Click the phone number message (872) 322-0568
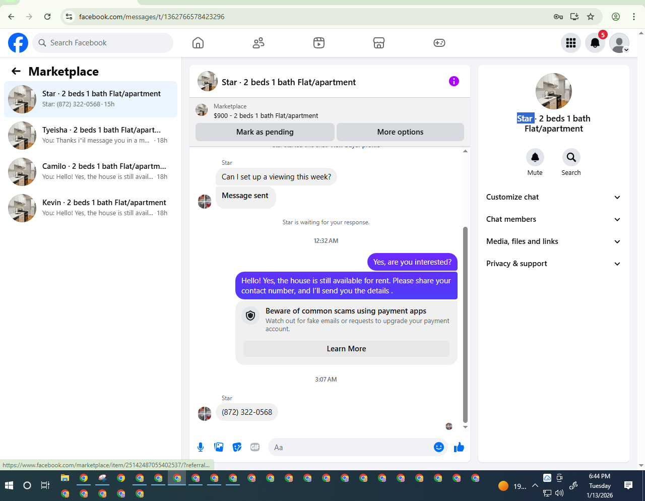 pyautogui.click(x=247, y=412)
